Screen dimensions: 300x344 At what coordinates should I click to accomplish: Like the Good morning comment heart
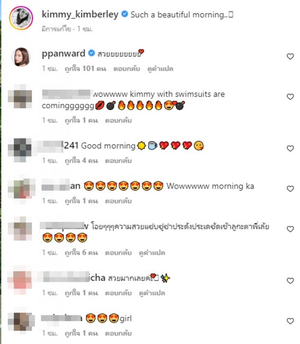tap(290, 148)
